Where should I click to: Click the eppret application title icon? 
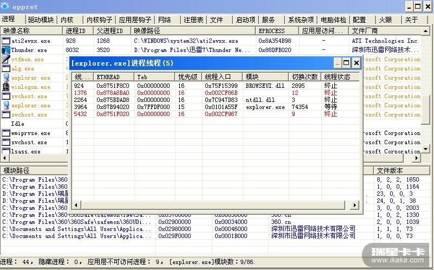click(5, 6)
